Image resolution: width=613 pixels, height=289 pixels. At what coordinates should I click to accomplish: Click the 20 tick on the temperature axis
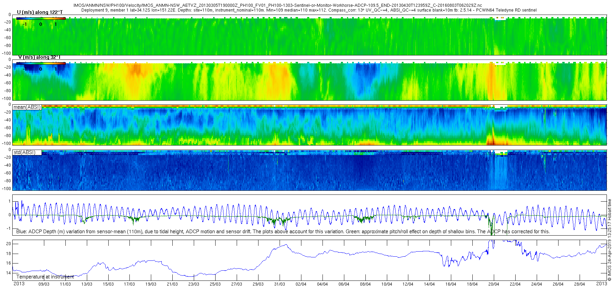click(9, 244)
